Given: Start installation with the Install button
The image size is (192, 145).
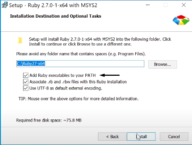Looking at the screenshot, I should click(x=141, y=136).
